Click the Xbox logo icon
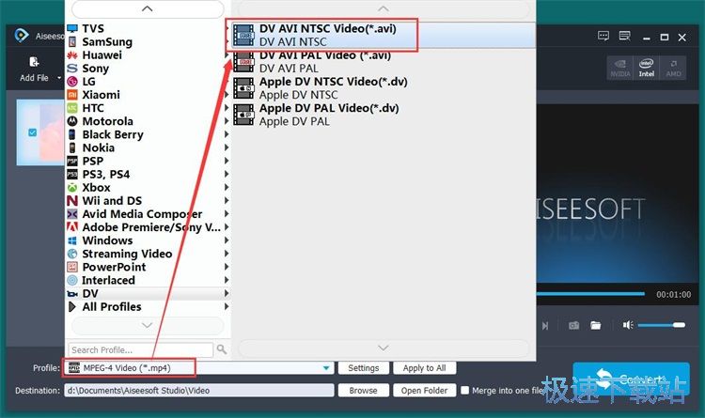705x418 pixels. coord(72,188)
